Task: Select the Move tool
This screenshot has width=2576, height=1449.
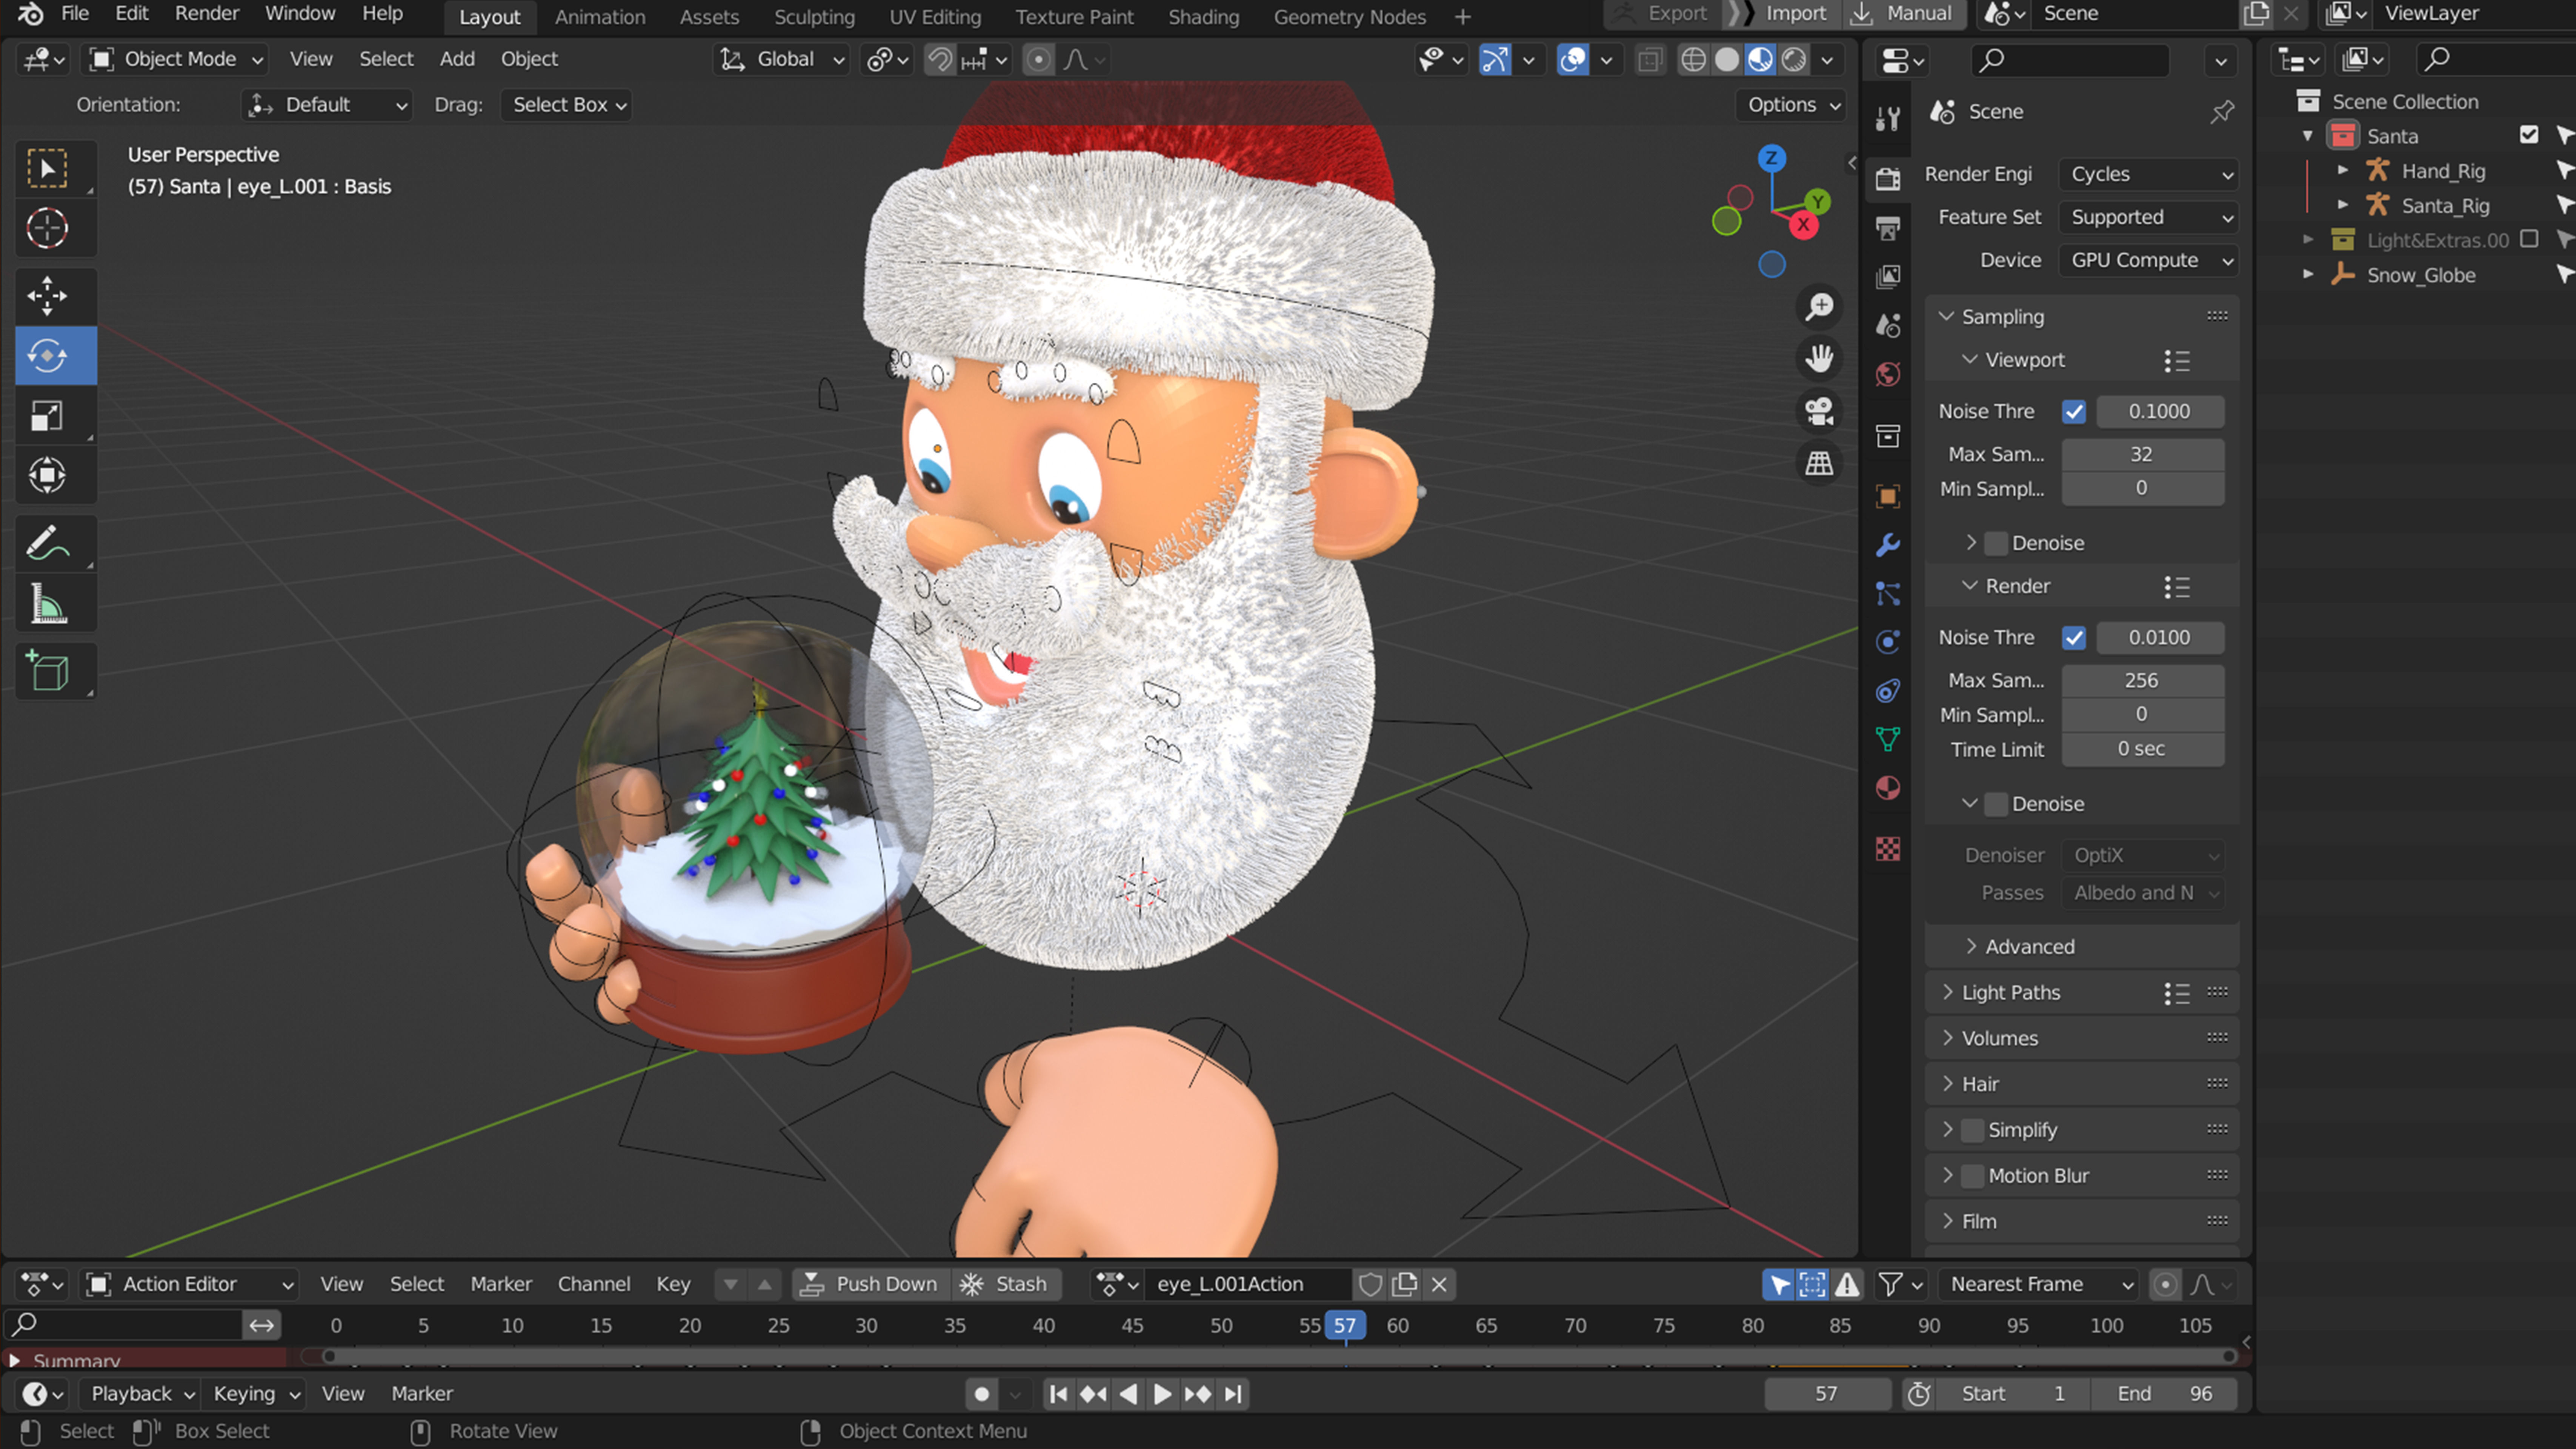Action: tap(47, 296)
